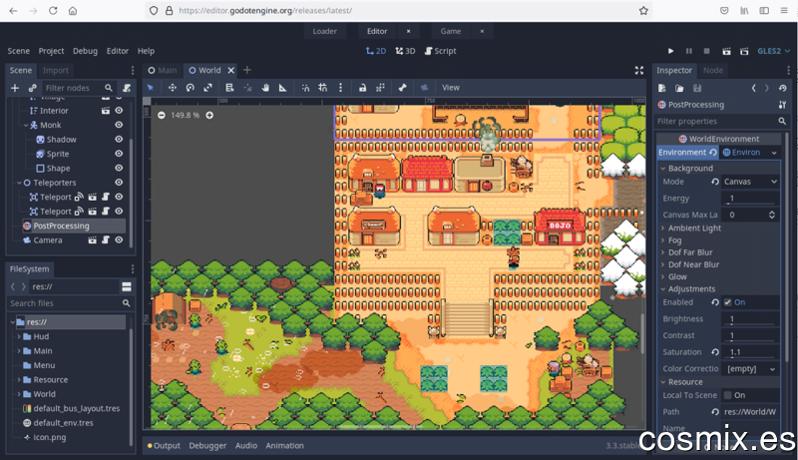Viewport: 798px width, 460px height.
Task: Toggle visibility of Teleporters node
Action: tap(119, 183)
